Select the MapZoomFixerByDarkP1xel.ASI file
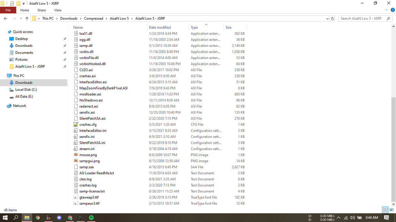This screenshot has width=396, height=222. click(x=103, y=88)
